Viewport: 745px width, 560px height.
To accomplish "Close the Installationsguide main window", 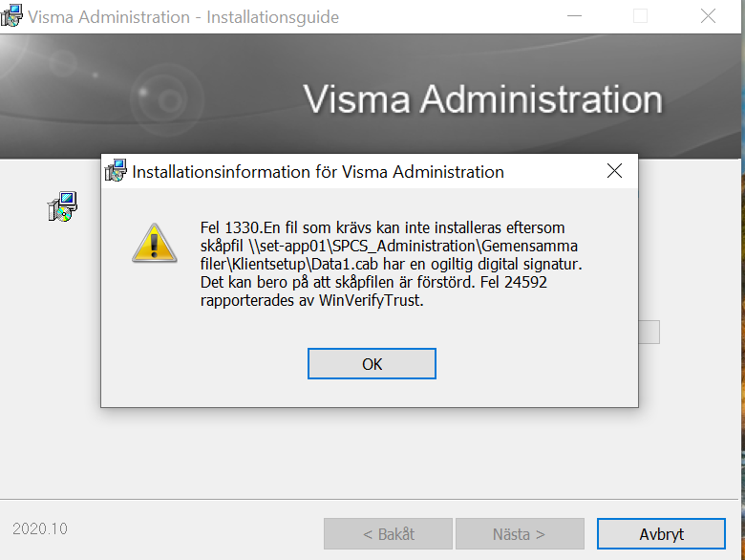I will [x=708, y=16].
